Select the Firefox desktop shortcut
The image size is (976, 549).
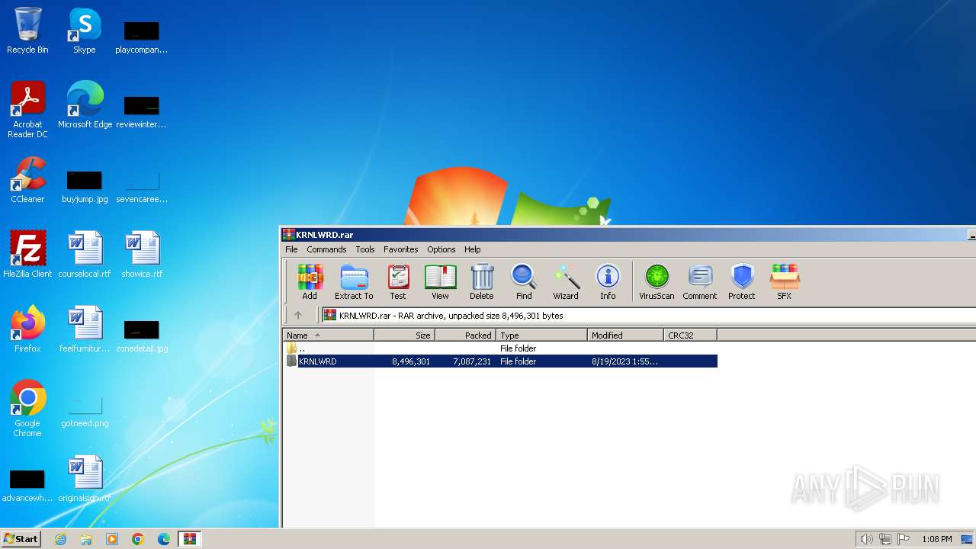coord(27,329)
